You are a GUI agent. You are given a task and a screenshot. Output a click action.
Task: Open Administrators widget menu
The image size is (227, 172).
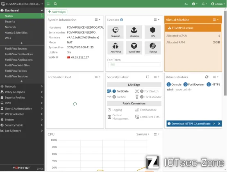click(x=216, y=77)
